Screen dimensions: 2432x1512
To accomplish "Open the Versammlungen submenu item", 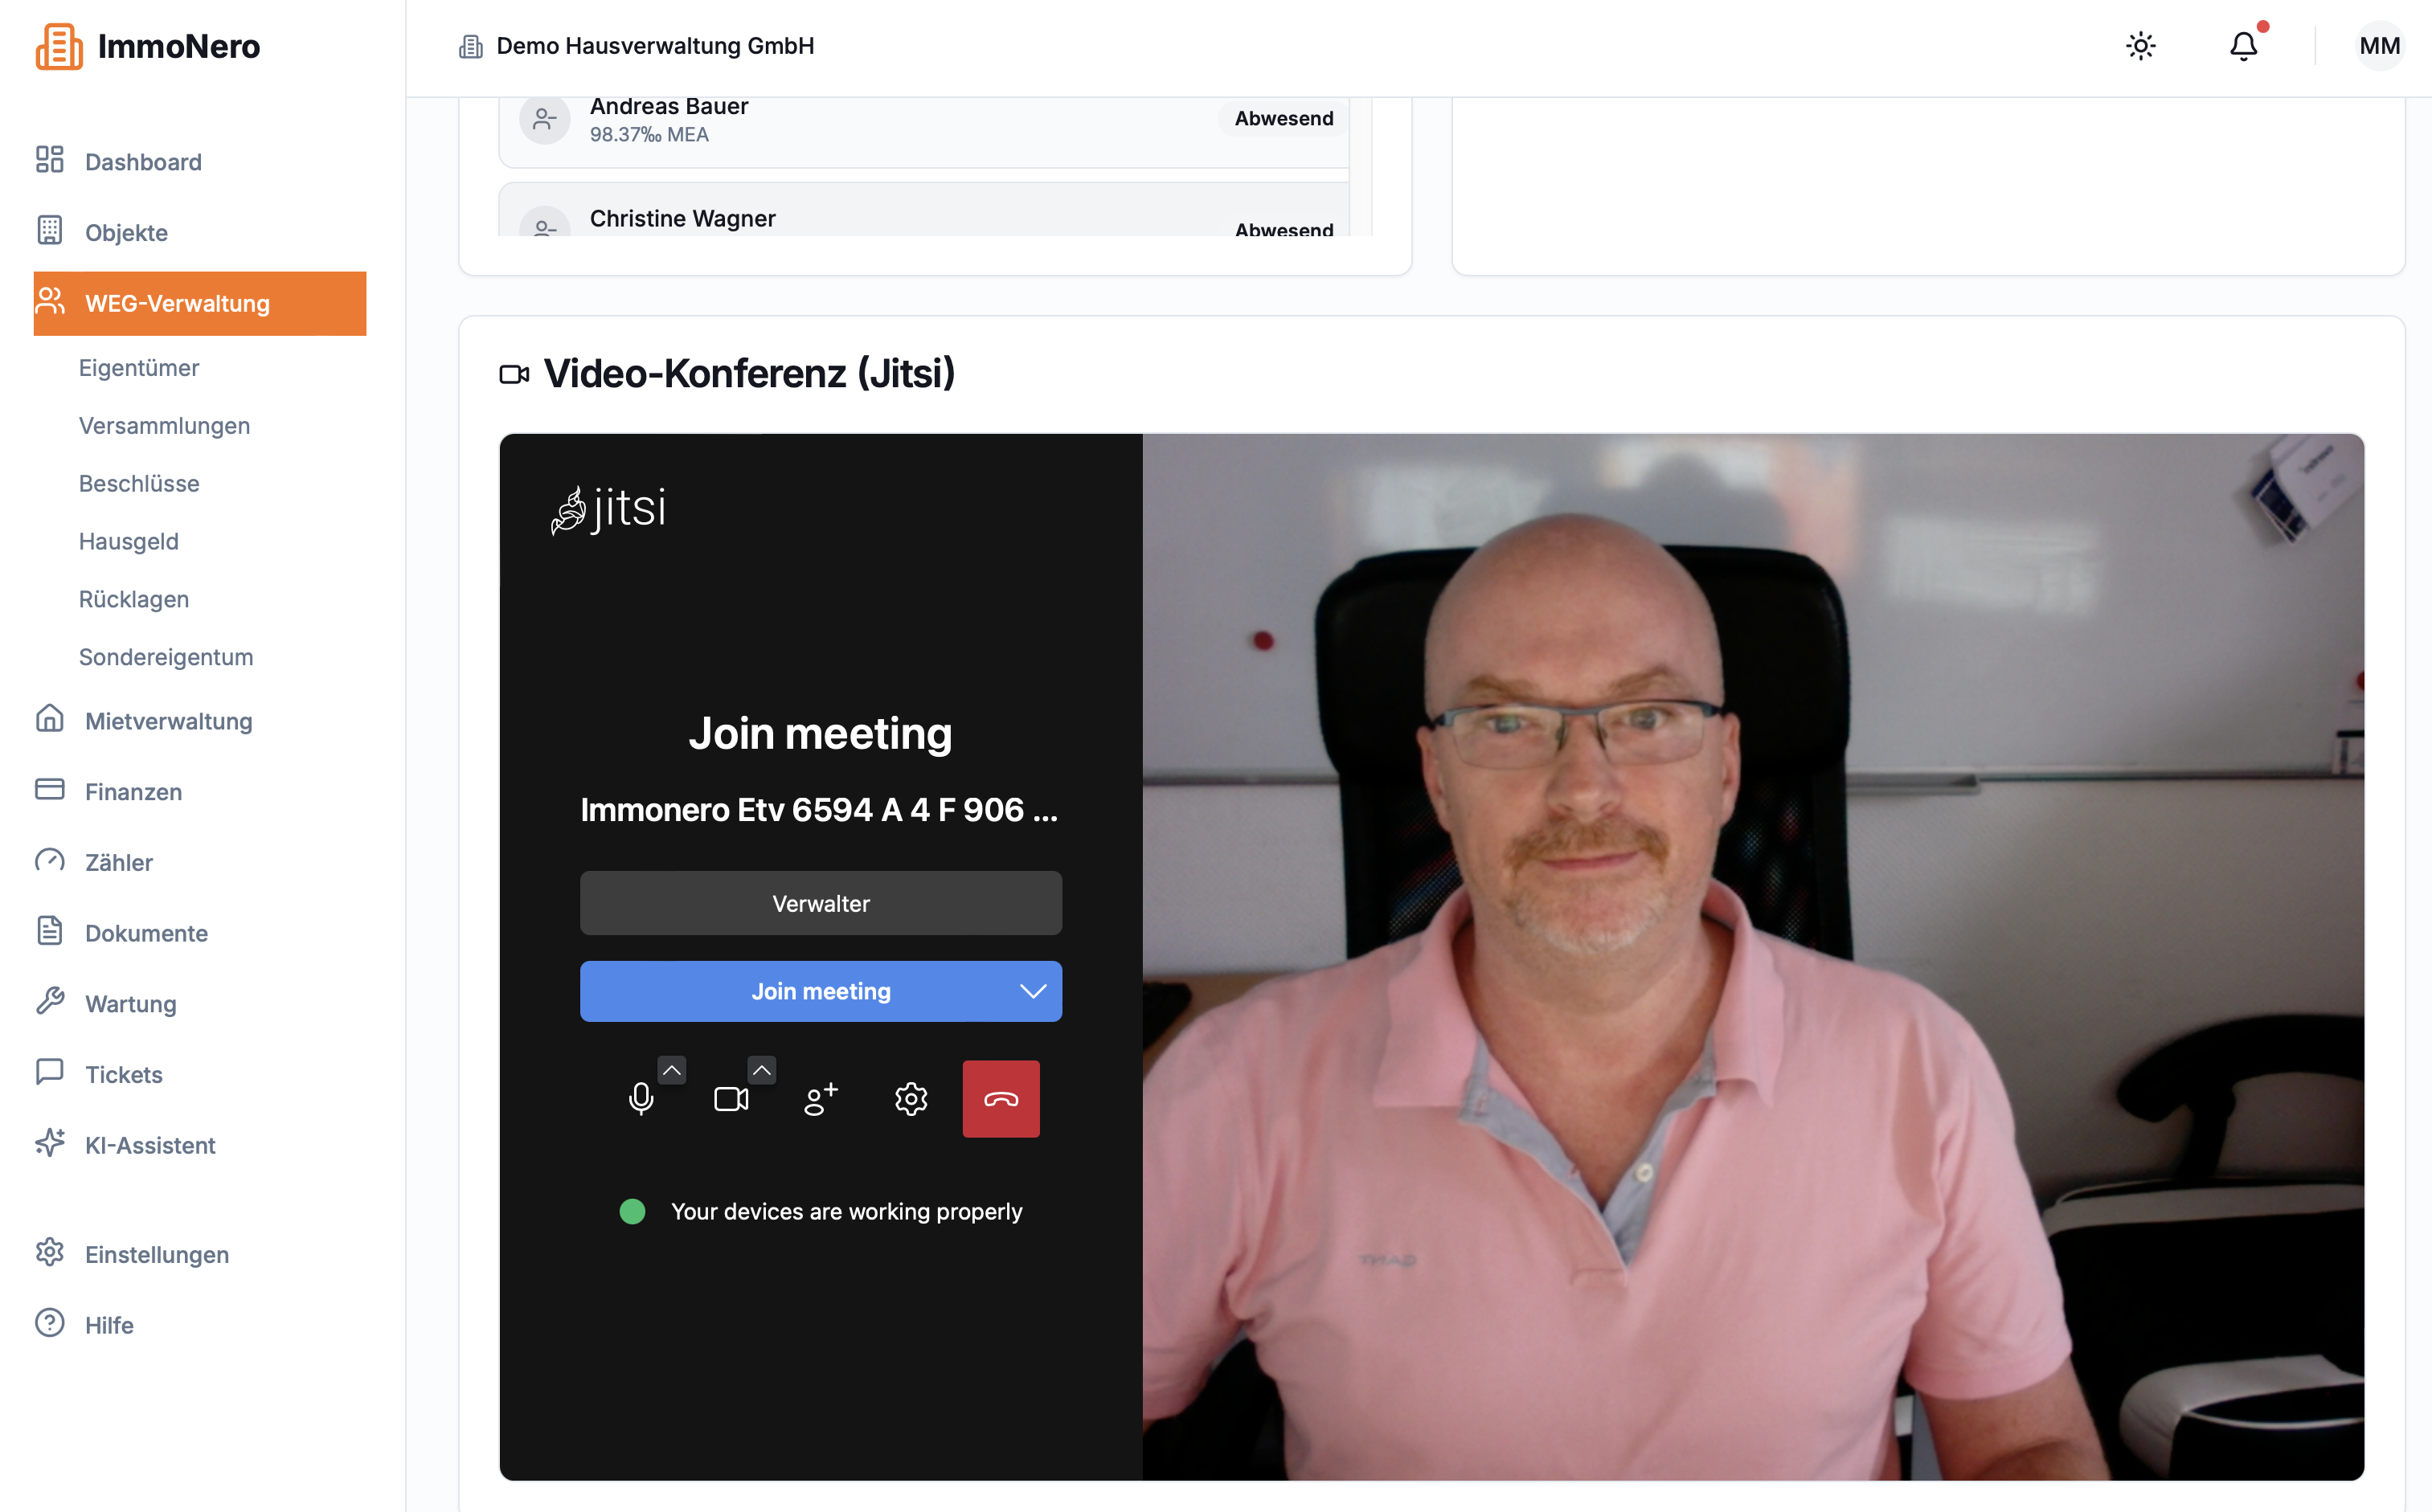I will 164,426.
